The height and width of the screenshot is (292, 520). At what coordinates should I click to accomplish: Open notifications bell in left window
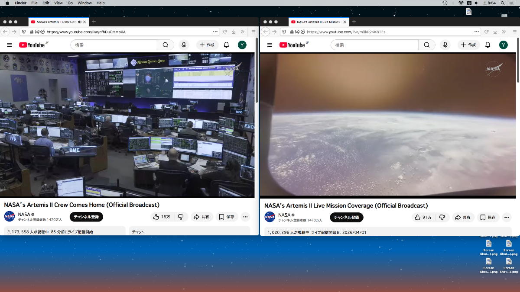[x=226, y=45]
